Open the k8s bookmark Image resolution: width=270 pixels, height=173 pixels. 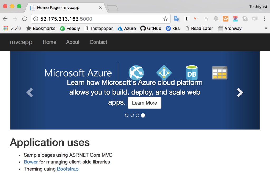click(173, 28)
